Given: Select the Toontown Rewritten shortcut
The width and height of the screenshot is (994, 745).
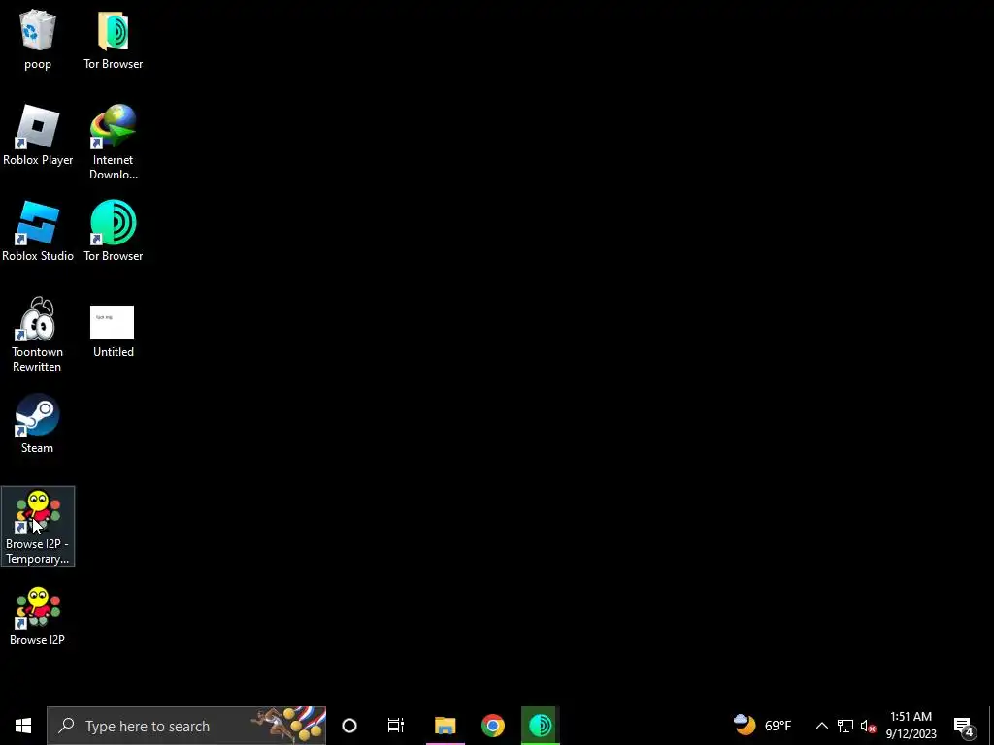Looking at the screenshot, I should (38, 335).
